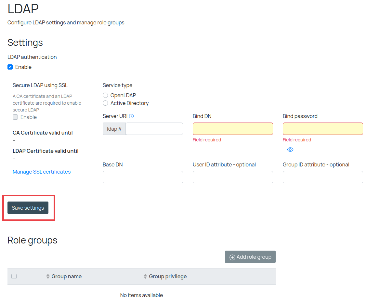Sort by Group privilege arrows icon
Image resolution: width=380 pixels, height=301 pixels.
(145, 276)
